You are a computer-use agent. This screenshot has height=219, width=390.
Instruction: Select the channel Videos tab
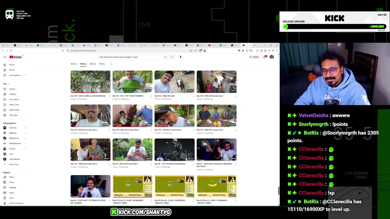click(x=83, y=64)
